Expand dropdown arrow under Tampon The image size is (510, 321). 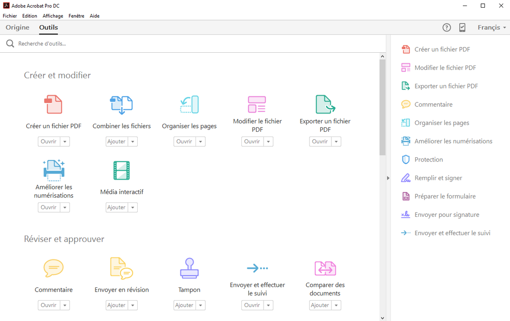coord(201,305)
